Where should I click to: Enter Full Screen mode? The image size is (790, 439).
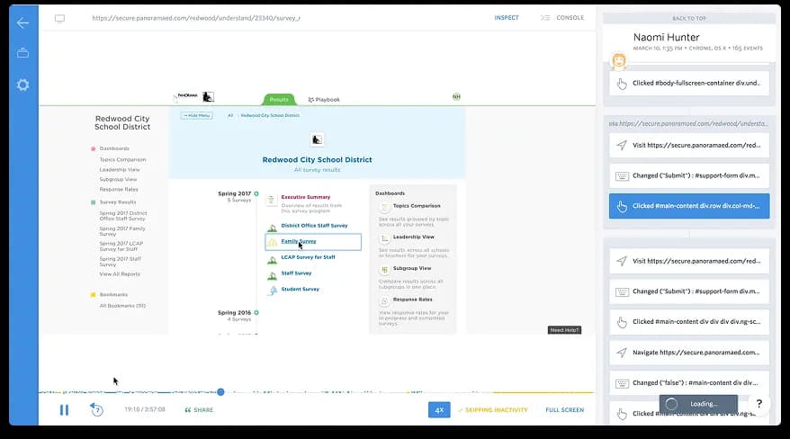[564, 410]
